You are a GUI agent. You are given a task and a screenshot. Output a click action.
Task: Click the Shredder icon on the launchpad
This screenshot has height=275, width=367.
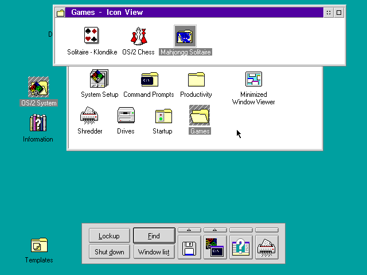267,247
